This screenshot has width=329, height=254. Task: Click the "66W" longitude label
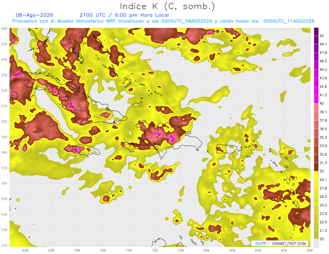[x=232, y=250]
